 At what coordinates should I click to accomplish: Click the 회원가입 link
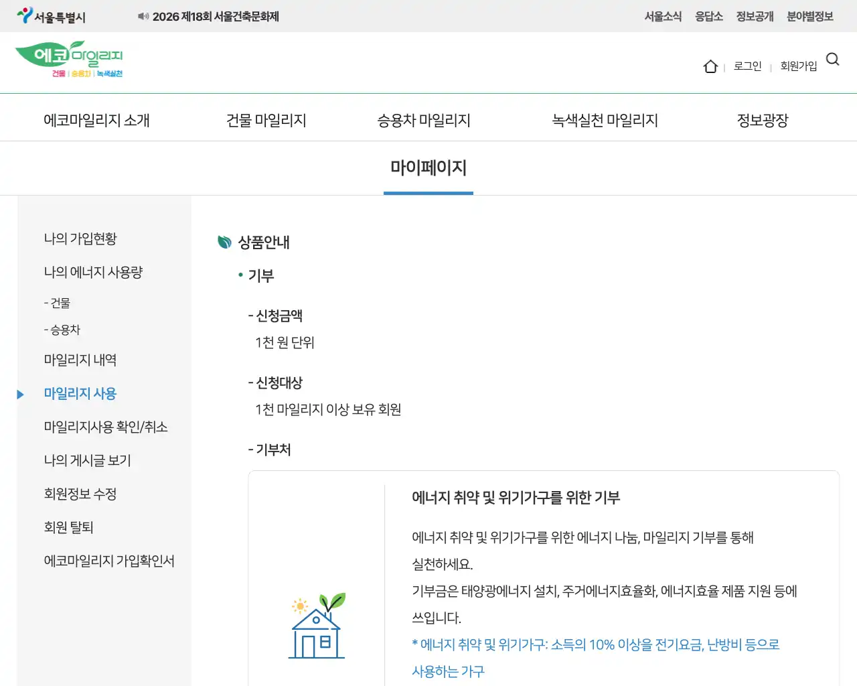(x=799, y=66)
